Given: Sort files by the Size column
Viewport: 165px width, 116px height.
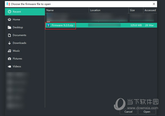Looking at the screenshot, I should 136,10.
